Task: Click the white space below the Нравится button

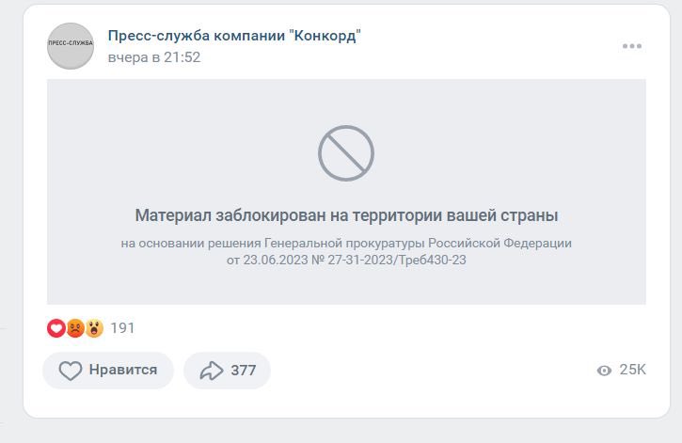Action: point(108,403)
